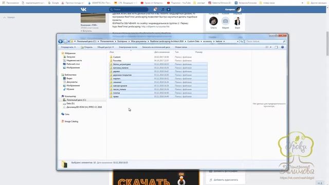Open the VK music note icon
Viewport: 329px width, 185px height.
pyautogui.click(x=162, y=9)
